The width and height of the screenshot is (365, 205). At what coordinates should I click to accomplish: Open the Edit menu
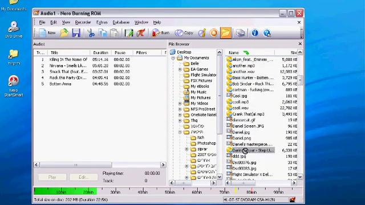[54, 22]
